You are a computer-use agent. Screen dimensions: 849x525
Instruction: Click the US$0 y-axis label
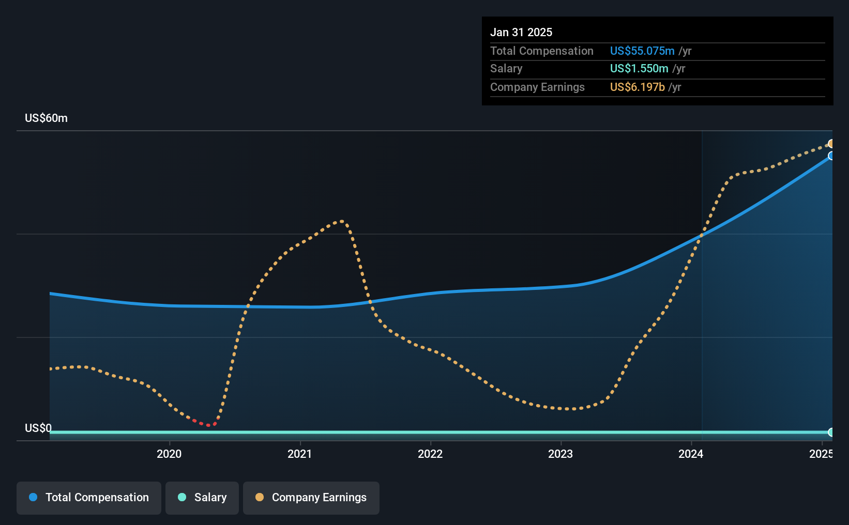(38, 428)
